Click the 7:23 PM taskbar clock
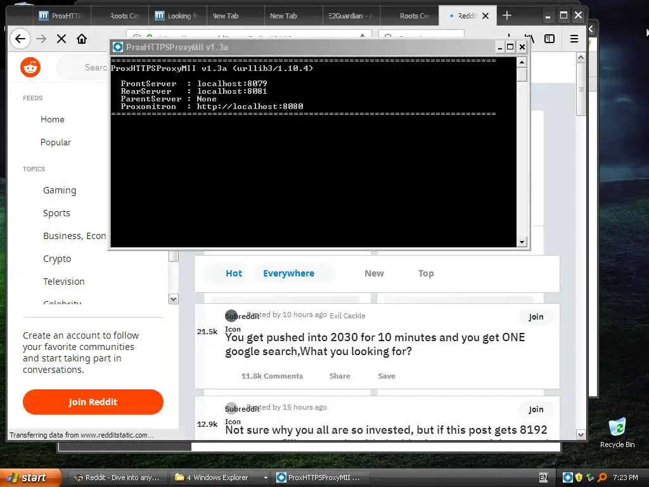Screen dimensions: 649x487 626,477
